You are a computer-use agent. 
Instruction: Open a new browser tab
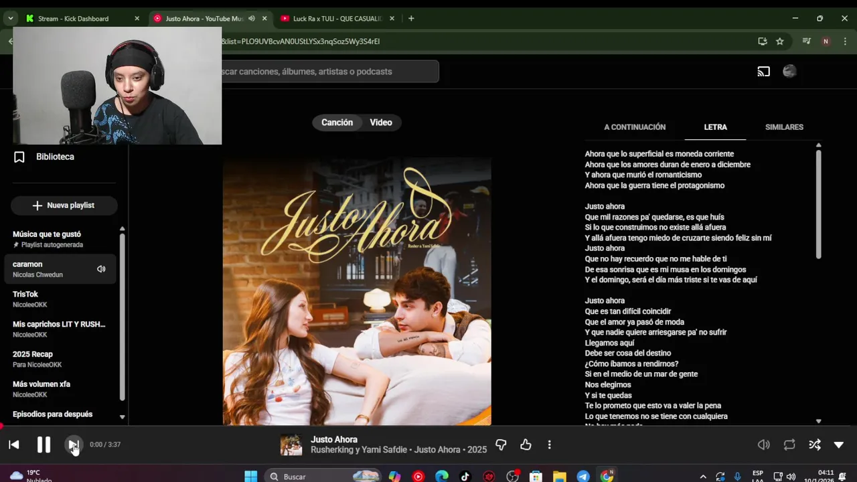(411, 19)
